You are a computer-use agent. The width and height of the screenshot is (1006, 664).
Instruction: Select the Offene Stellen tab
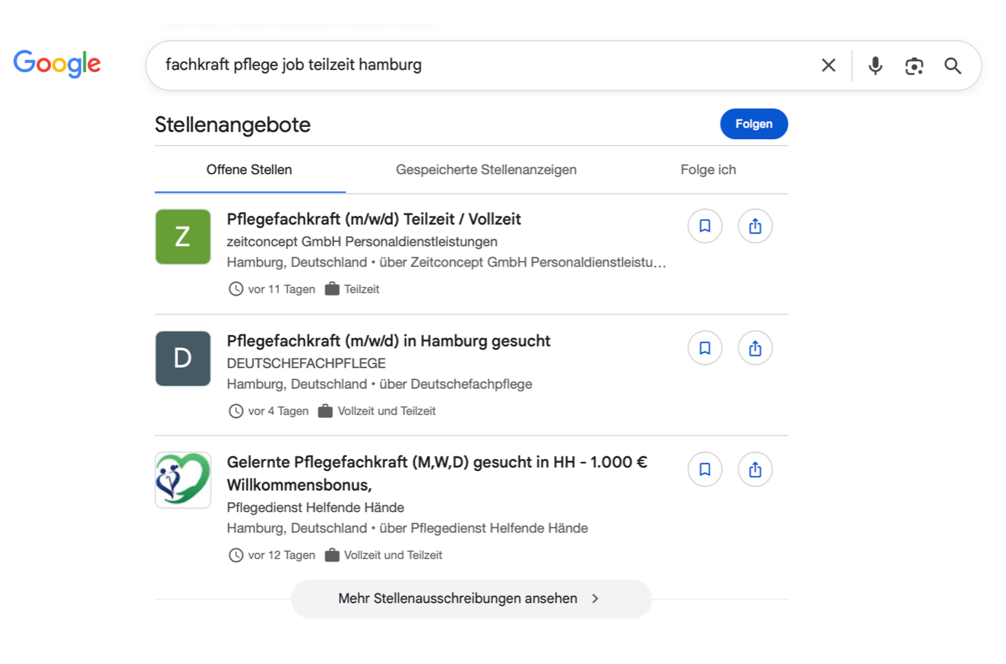[x=249, y=170]
